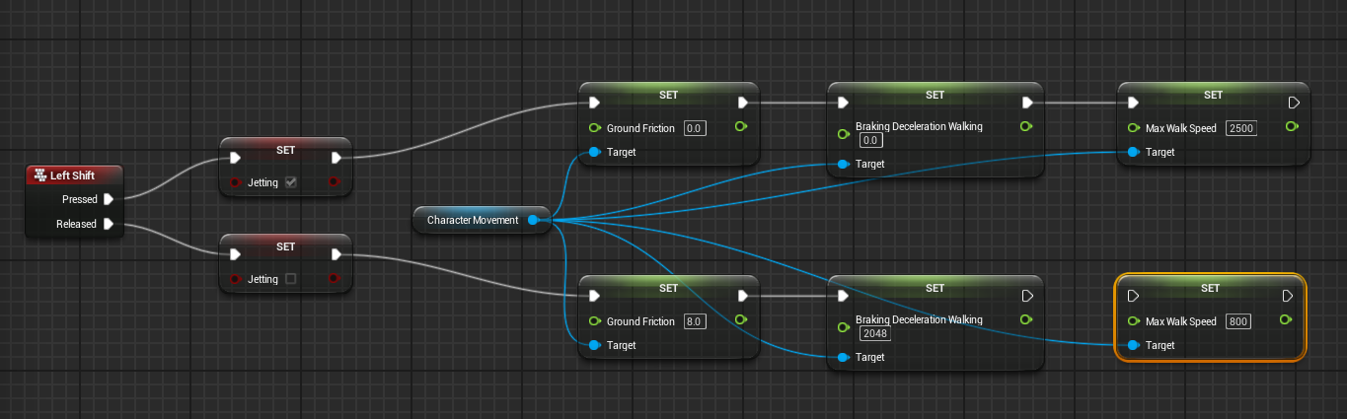Click green input pin of Ground Friction 8.0 node

click(x=595, y=320)
